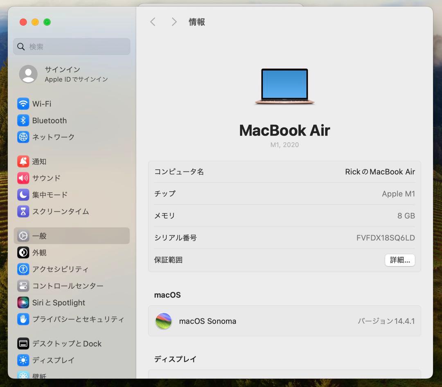Select the サウンド (Sound) icon

click(23, 178)
